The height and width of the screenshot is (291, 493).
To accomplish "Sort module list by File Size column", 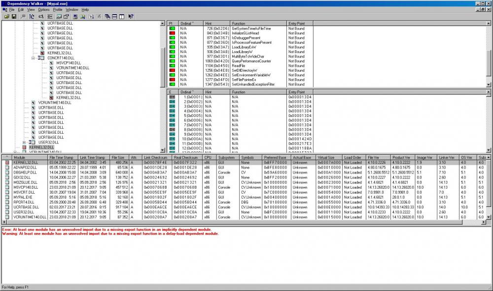I will click(118, 157).
